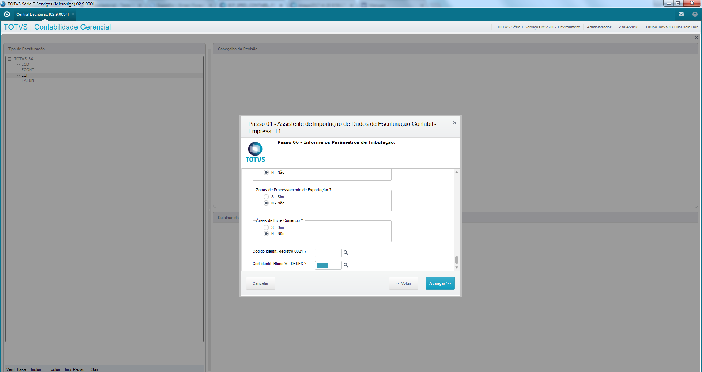Go back with the Voltar button

403,283
